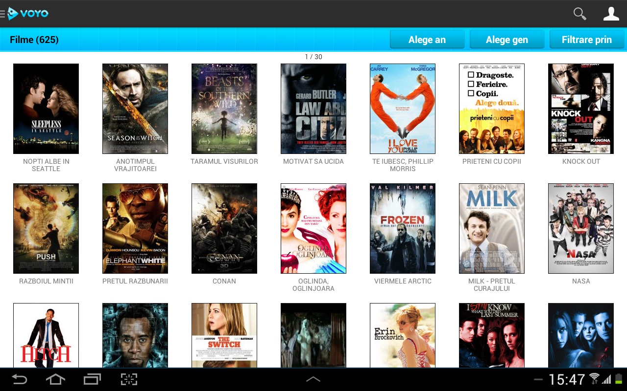Open the Sleepless in Seattle poster

46,109
